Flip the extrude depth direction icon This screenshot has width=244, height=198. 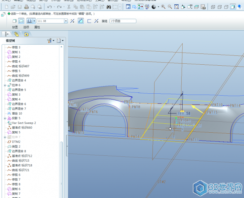click(72, 21)
